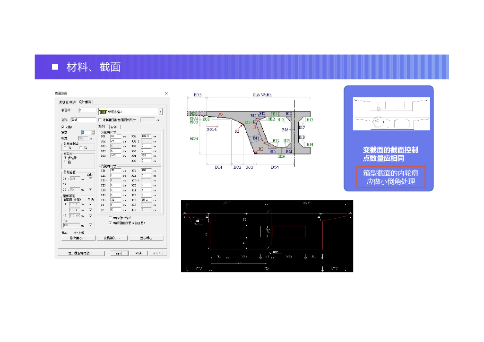Click the HI1 inner dimension field

116,170
